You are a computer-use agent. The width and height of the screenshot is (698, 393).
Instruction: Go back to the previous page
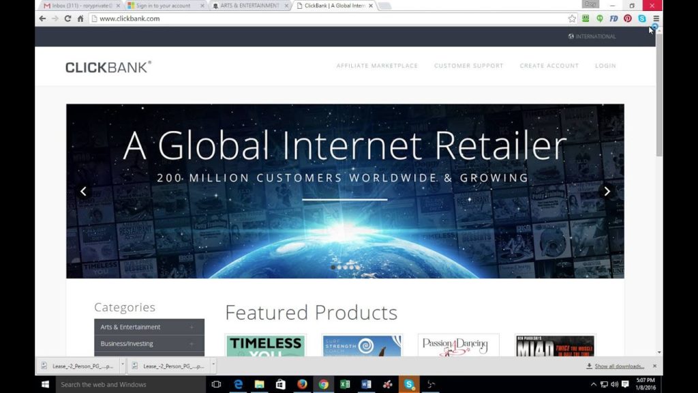(x=42, y=18)
